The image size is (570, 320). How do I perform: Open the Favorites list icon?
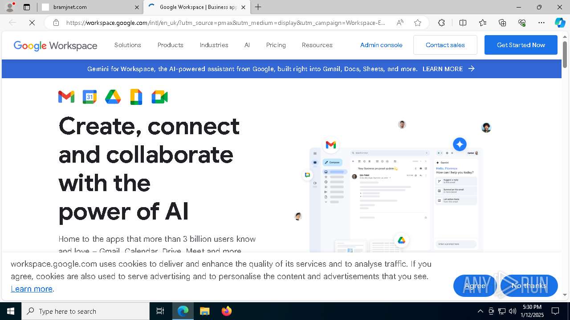pos(483,23)
